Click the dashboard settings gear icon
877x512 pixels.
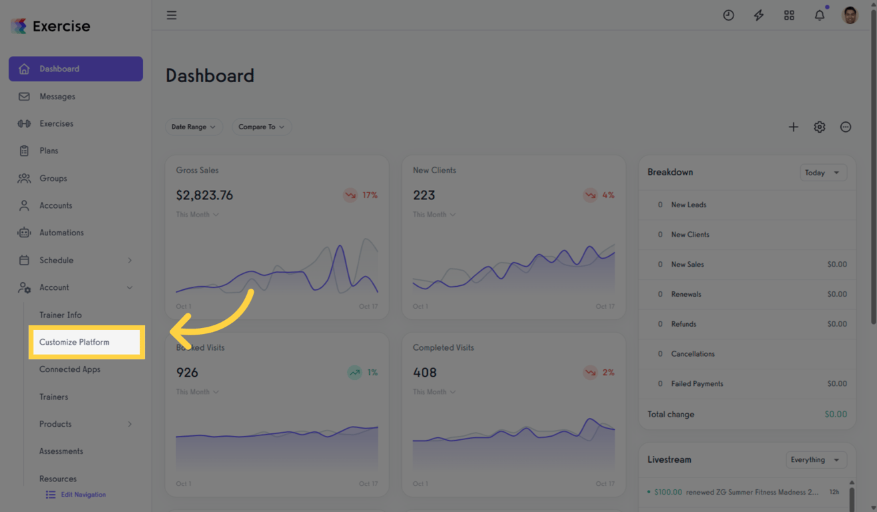(x=820, y=127)
